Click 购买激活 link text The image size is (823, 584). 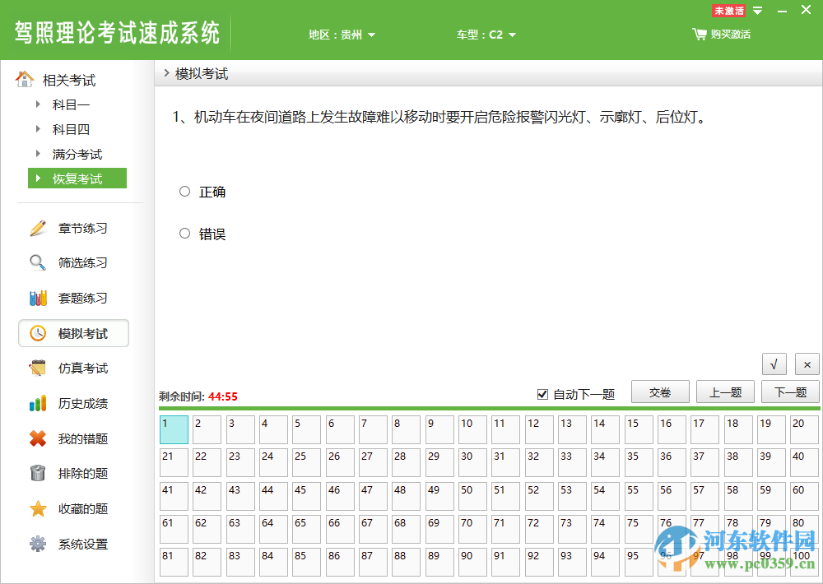(x=731, y=34)
